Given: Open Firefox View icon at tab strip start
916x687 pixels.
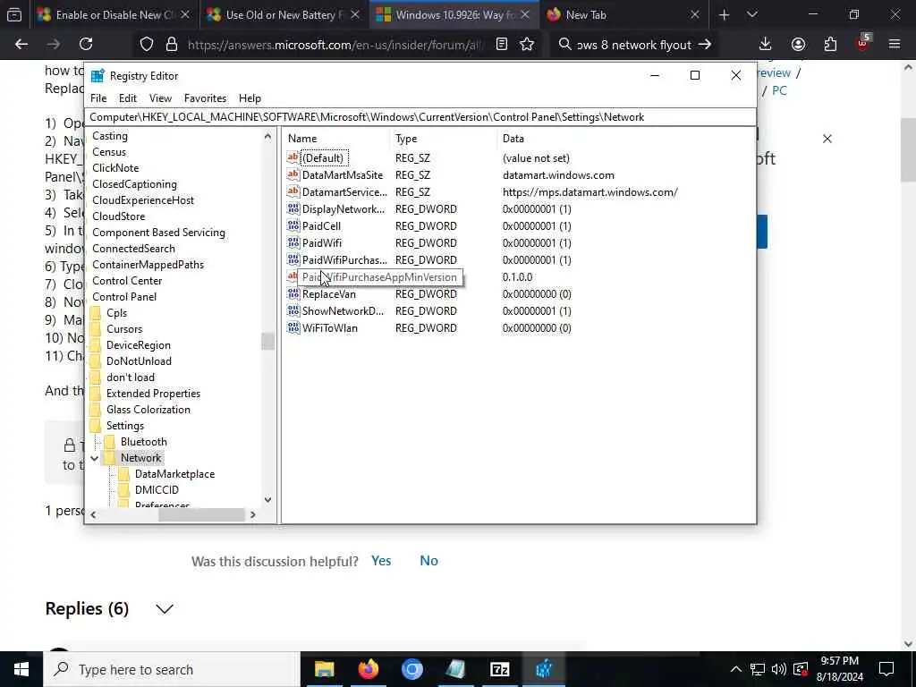Looking at the screenshot, I should point(14,15).
